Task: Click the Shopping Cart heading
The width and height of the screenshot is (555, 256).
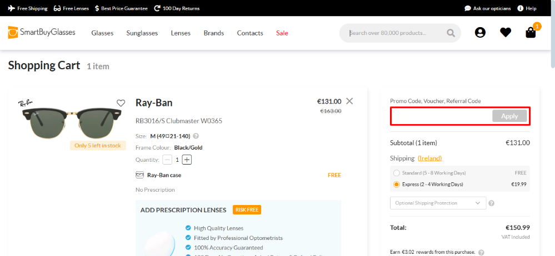Action: [44, 65]
